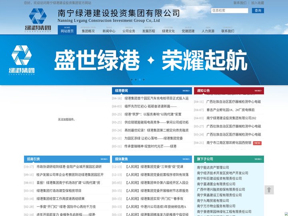Open the 03-27 广西壮族自治区医疗器械 notice
Viewport: 288px width, 216px height.
[234, 126]
